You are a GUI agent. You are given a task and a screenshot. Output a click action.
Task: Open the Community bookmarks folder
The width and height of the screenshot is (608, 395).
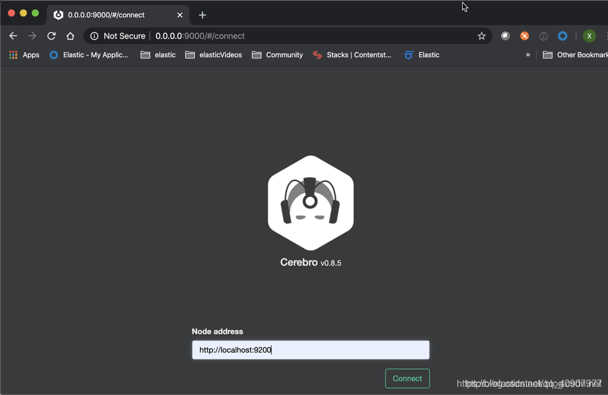coord(278,55)
